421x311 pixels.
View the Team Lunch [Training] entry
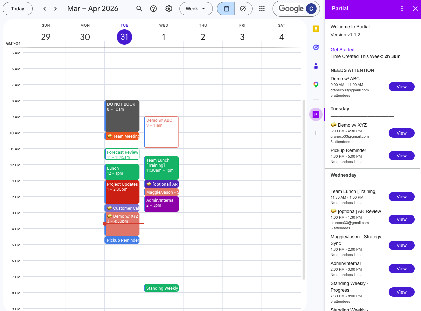402,197
